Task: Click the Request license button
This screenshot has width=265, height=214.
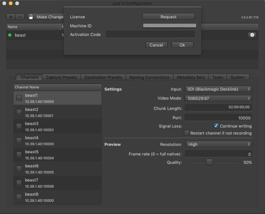Action: click(x=168, y=17)
